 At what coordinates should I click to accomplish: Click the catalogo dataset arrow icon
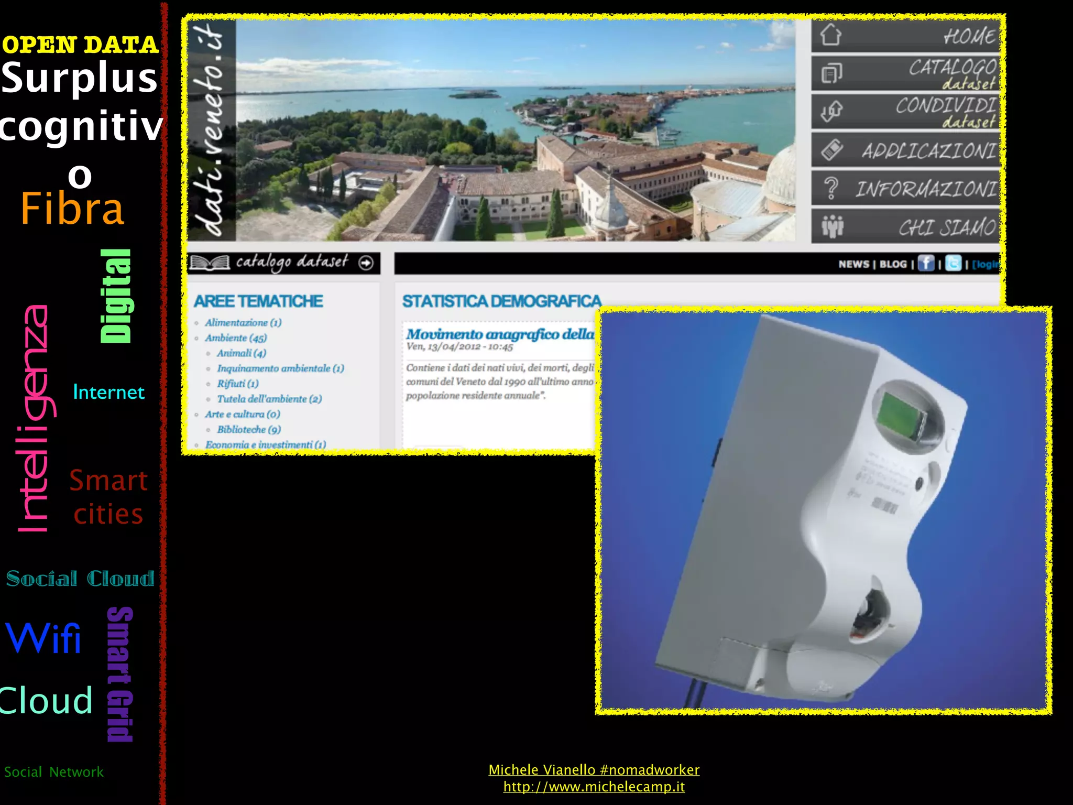[366, 263]
